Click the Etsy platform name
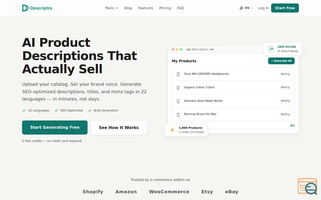 (x=207, y=192)
